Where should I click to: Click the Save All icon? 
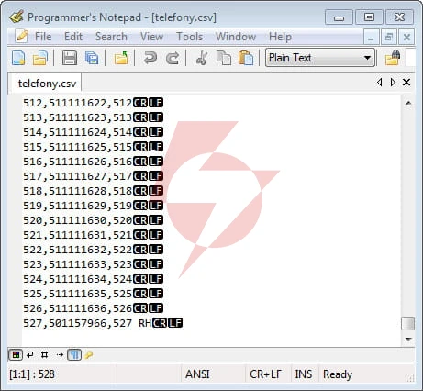coord(92,58)
